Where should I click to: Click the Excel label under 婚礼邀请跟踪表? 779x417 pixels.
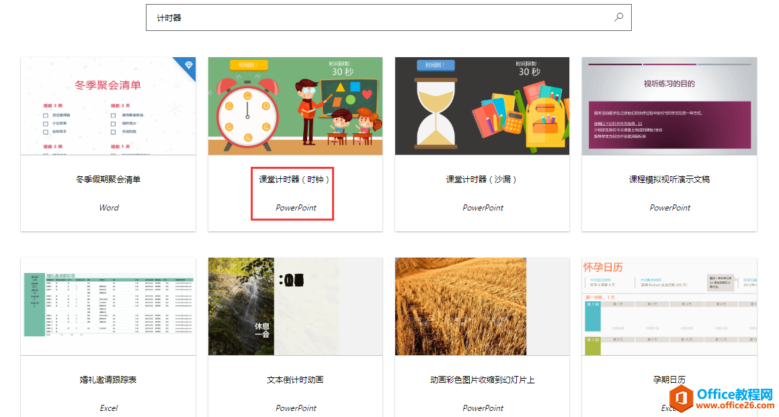click(108, 408)
